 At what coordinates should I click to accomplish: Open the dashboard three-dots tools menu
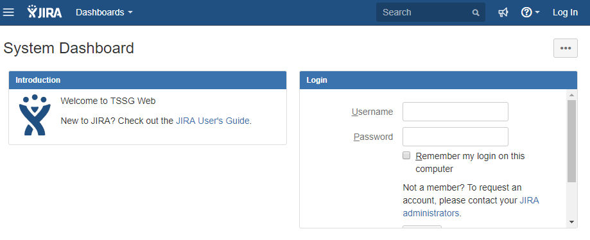[x=565, y=48]
